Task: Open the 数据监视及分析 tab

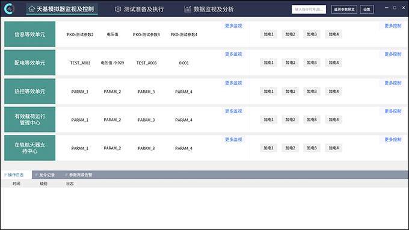Action: pos(209,9)
